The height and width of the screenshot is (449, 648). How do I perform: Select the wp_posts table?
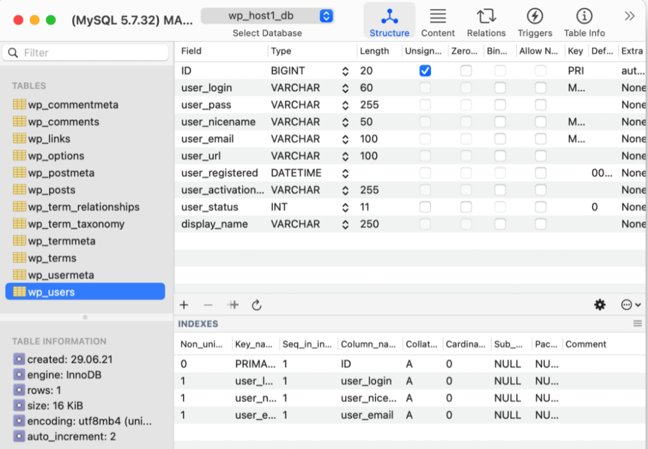(x=85, y=190)
